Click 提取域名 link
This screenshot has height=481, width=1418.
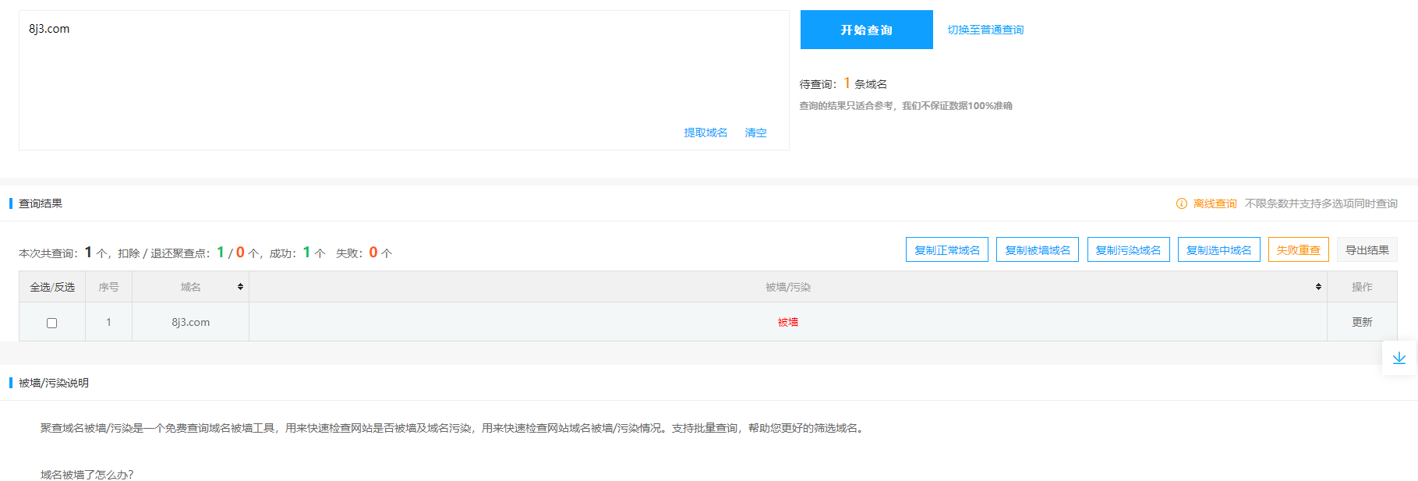pyautogui.click(x=705, y=133)
